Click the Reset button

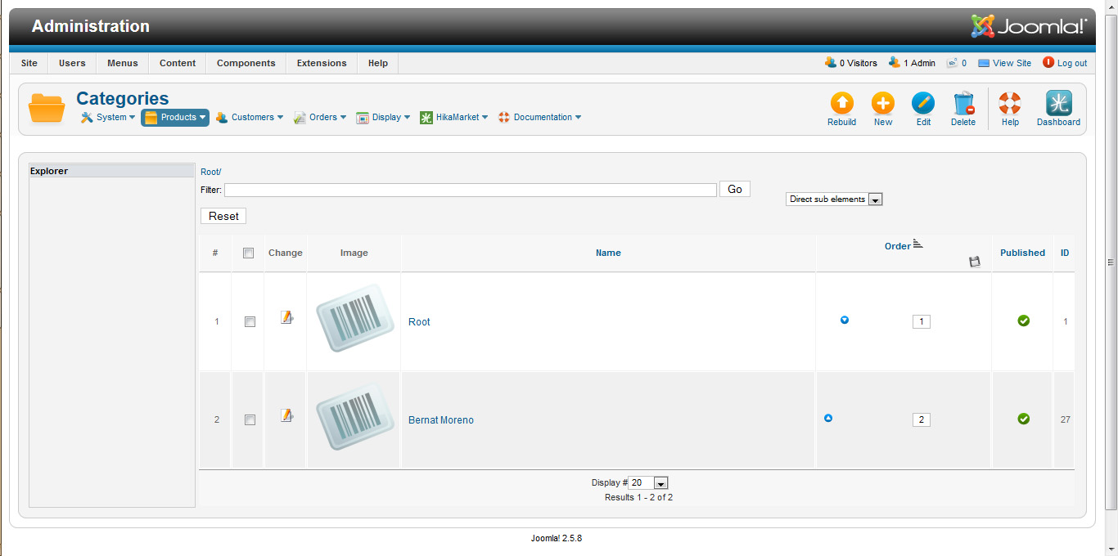click(x=223, y=216)
